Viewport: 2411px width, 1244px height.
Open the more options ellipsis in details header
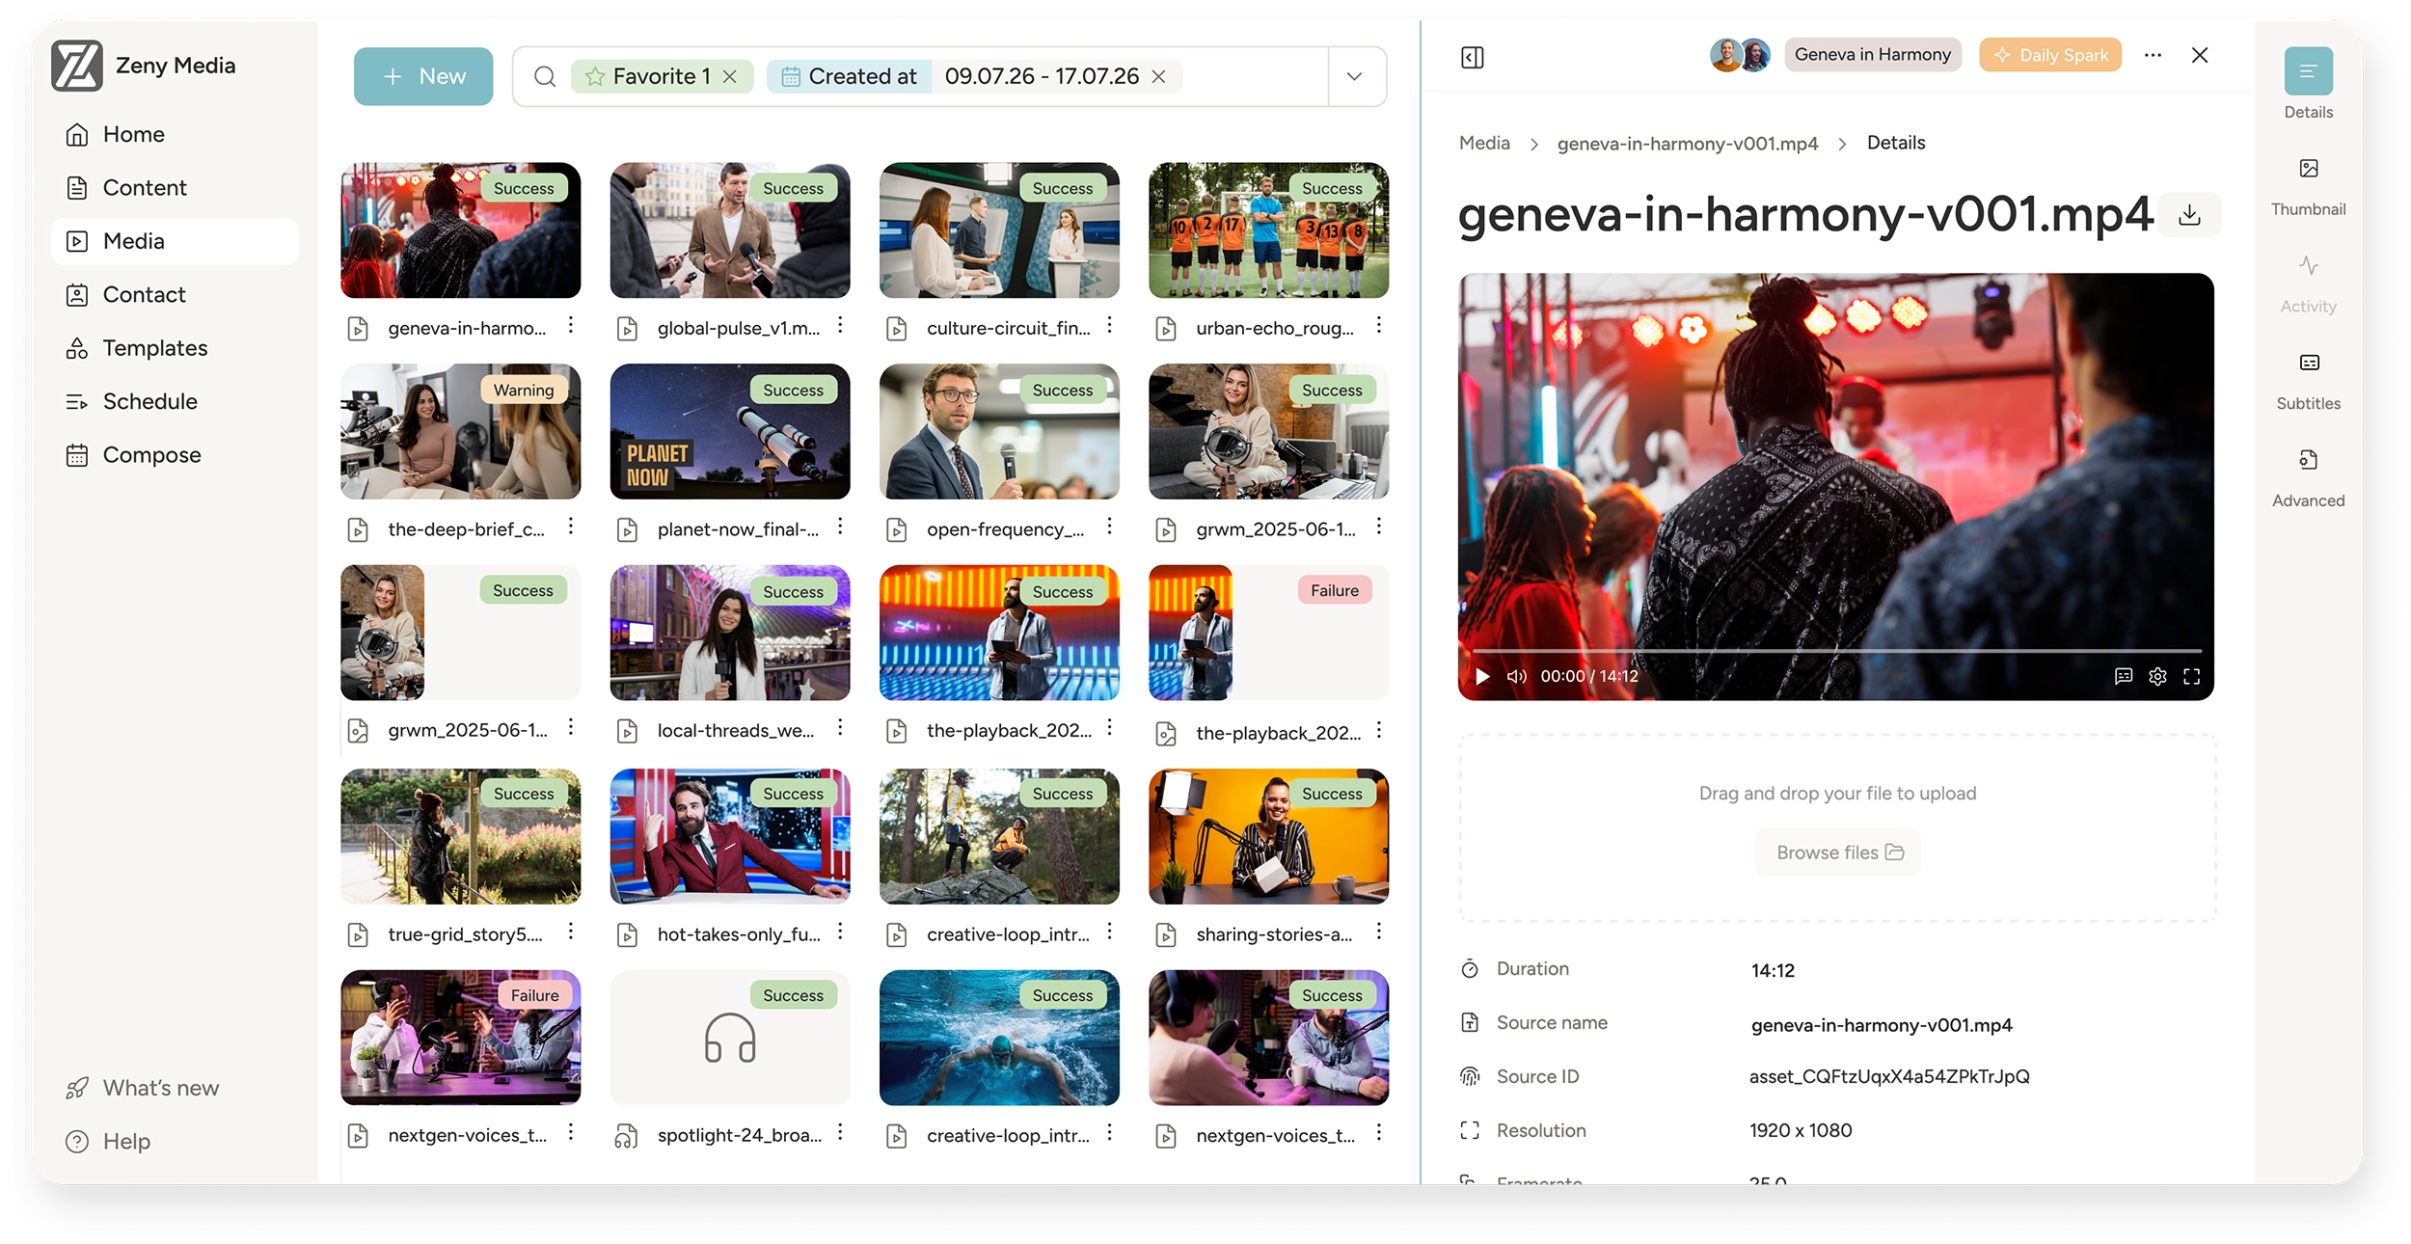pyautogui.click(x=2153, y=55)
